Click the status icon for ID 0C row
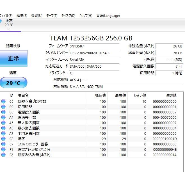 3,112
